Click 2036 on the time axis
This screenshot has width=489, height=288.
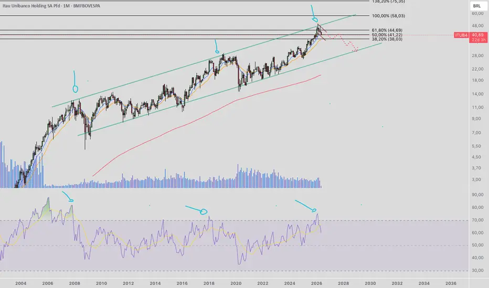[x=451, y=283]
